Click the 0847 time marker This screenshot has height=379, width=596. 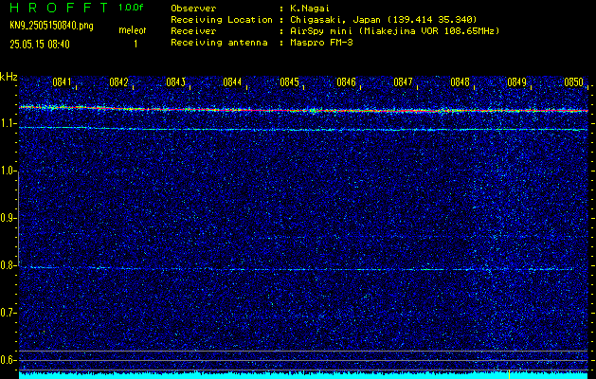click(403, 82)
